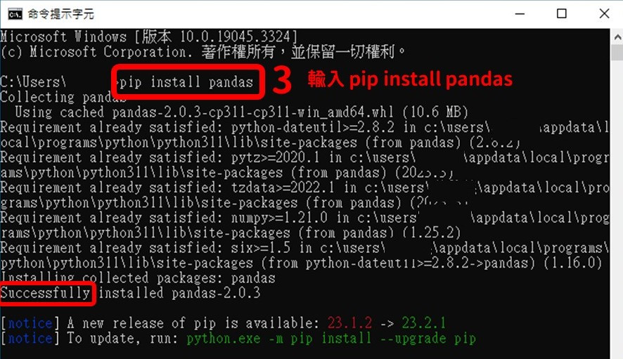The height and width of the screenshot is (359, 623).
Task: Click the red number 3 annotation
Action: click(283, 80)
